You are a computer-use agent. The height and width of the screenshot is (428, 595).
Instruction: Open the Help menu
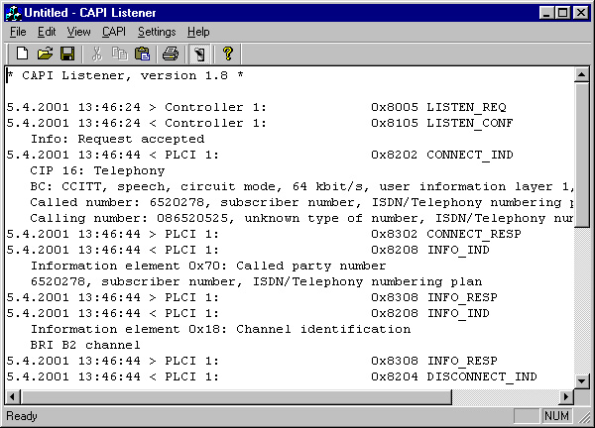[x=198, y=32]
